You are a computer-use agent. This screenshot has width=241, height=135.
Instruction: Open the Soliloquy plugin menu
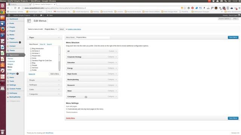[13, 93]
